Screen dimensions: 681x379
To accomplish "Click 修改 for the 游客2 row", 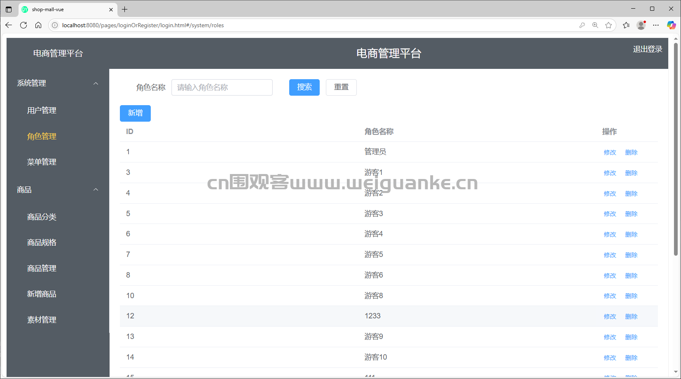I will pyautogui.click(x=610, y=194).
